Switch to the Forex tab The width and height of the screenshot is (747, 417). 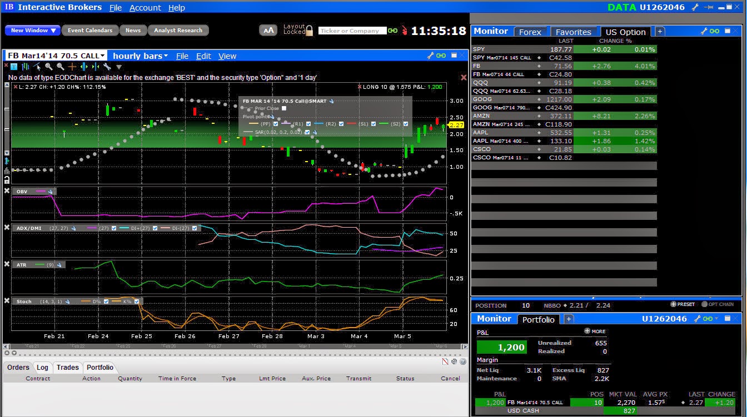530,32
